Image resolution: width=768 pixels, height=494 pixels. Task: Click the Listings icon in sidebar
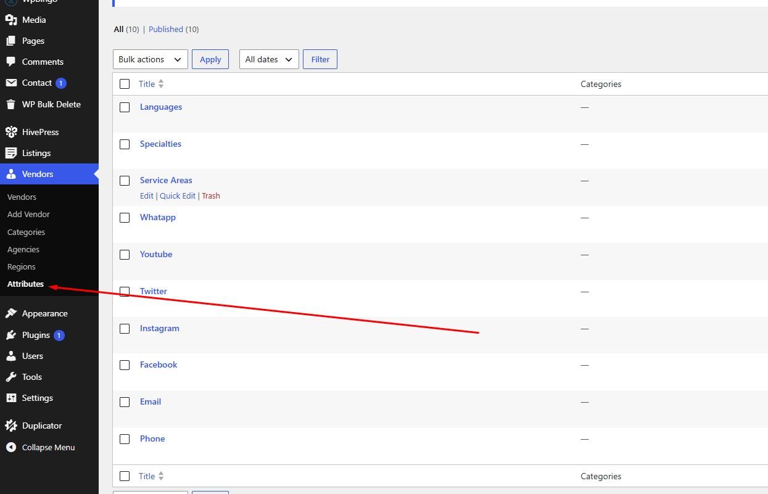click(x=11, y=153)
